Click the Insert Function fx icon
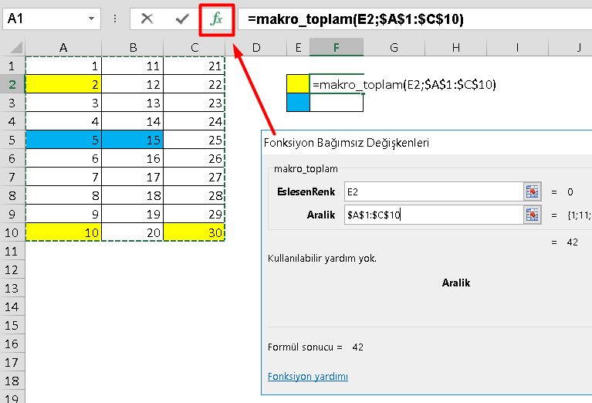This screenshot has width=592, height=403. click(217, 19)
